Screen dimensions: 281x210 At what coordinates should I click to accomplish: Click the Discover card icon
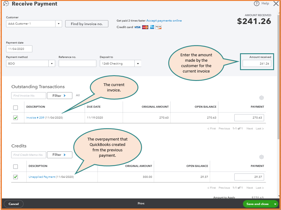click(158, 27)
